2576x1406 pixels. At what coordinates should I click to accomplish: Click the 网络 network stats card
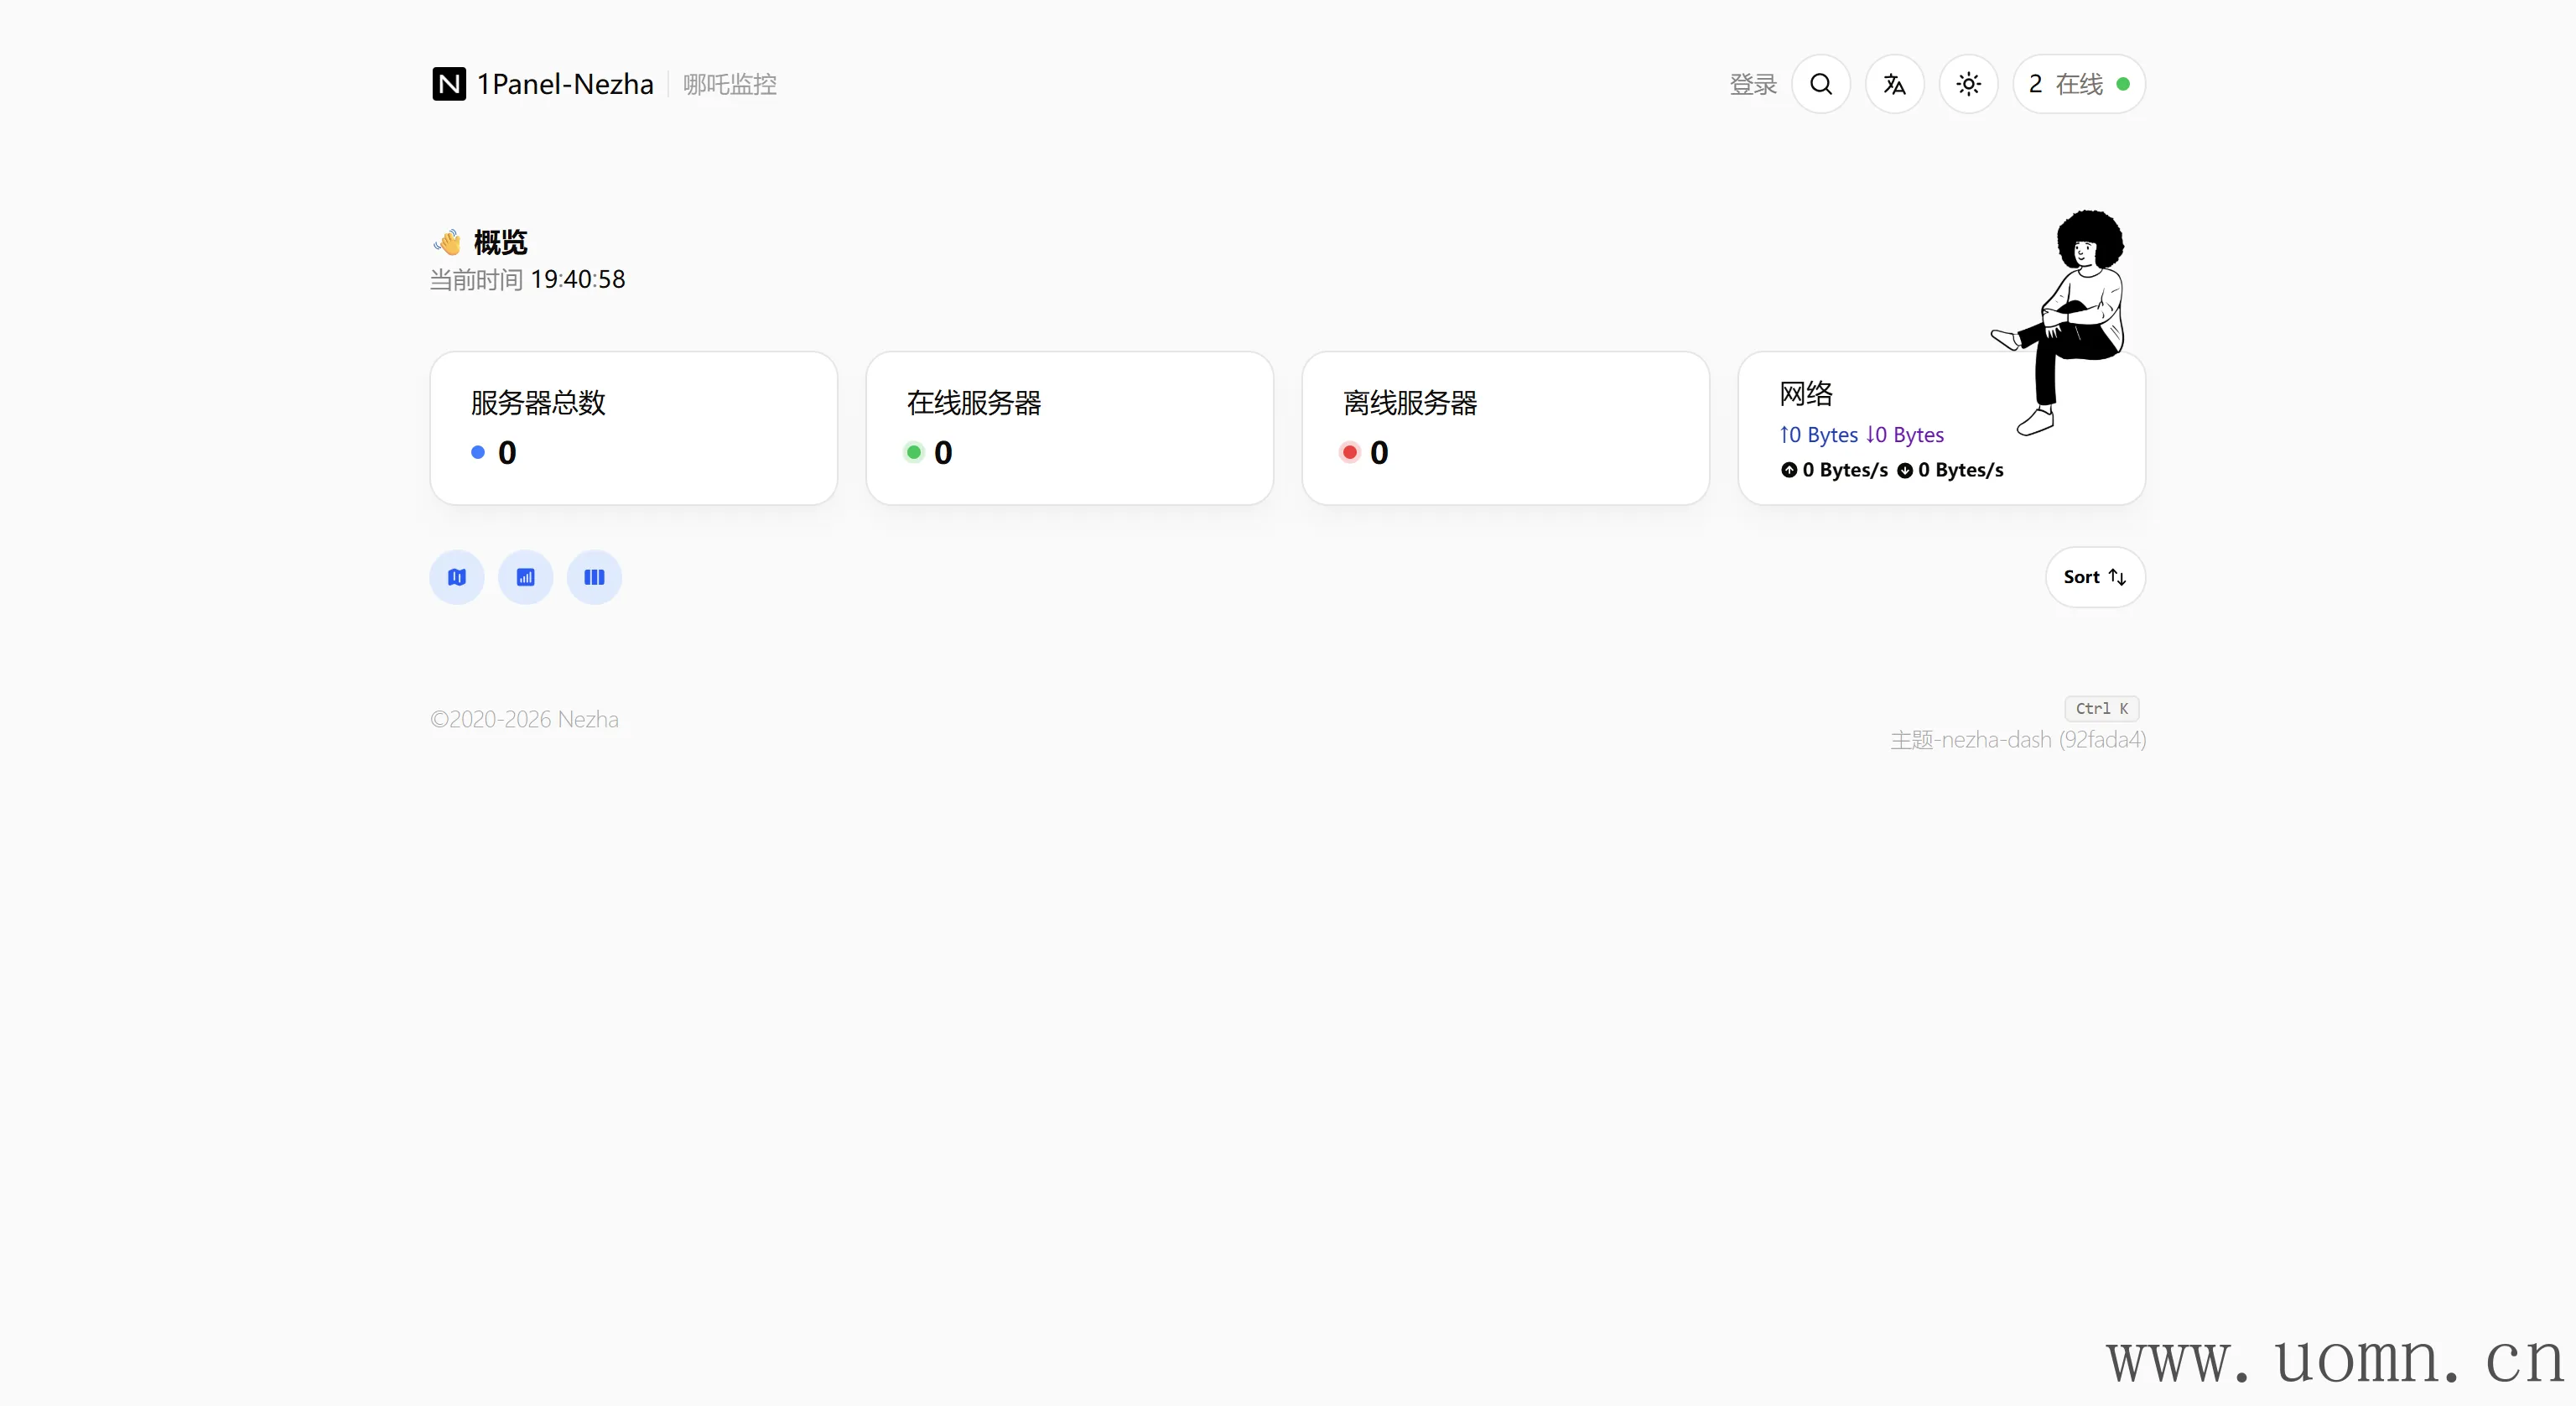(x=1900, y=440)
